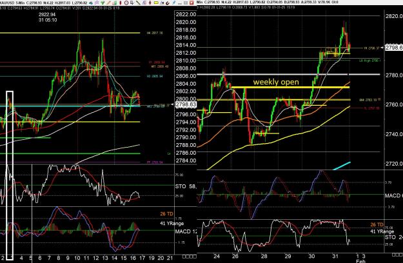Click the purple wavy-lines toolbar icon
Image resolution: width=403 pixels, height=263 pixels.
click(97, 3)
